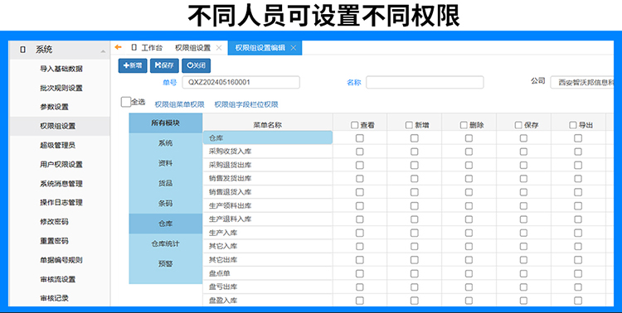
Task: Check 导出 for 盘点单 row
Action: click(578, 273)
